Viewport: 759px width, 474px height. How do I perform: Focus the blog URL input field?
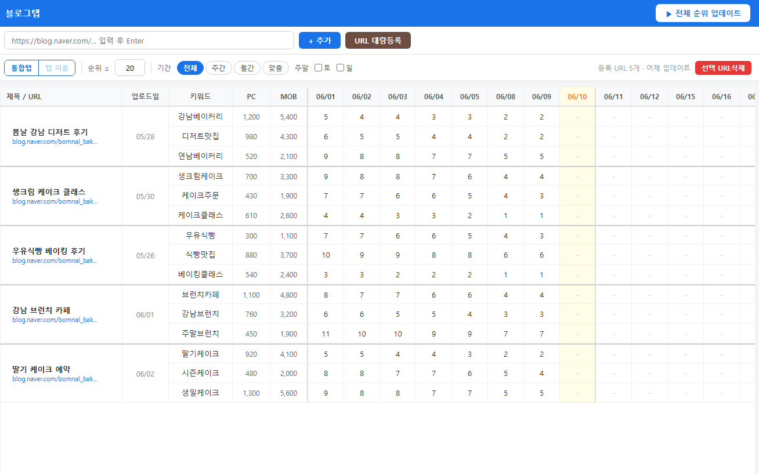coord(149,41)
